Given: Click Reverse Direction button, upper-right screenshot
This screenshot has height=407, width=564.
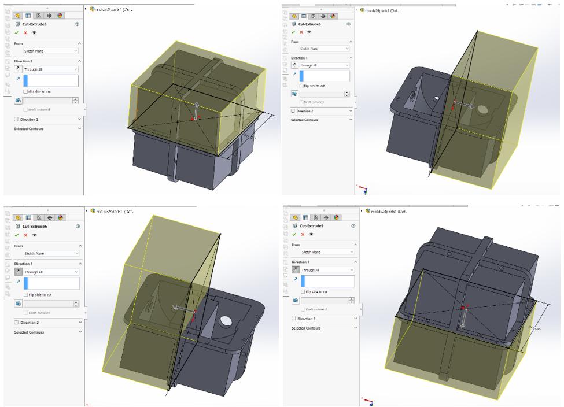Looking at the screenshot, I should click(294, 65).
